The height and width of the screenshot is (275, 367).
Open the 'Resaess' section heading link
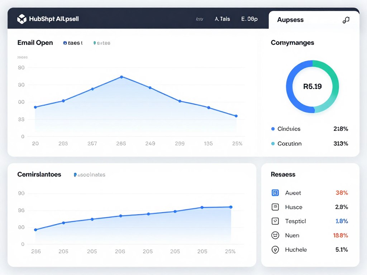(282, 174)
